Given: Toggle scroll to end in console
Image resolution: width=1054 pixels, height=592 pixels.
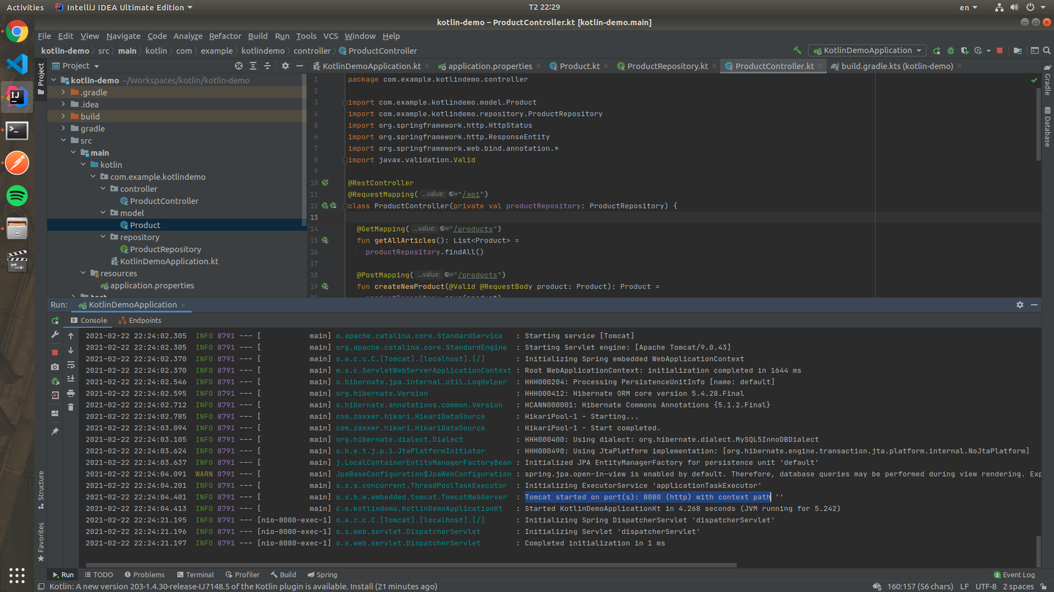Looking at the screenshot, I should click(71, 379).
